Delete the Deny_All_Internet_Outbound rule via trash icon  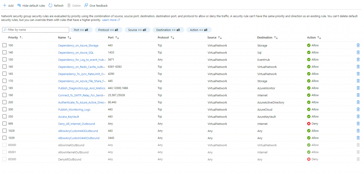[358, 124]
